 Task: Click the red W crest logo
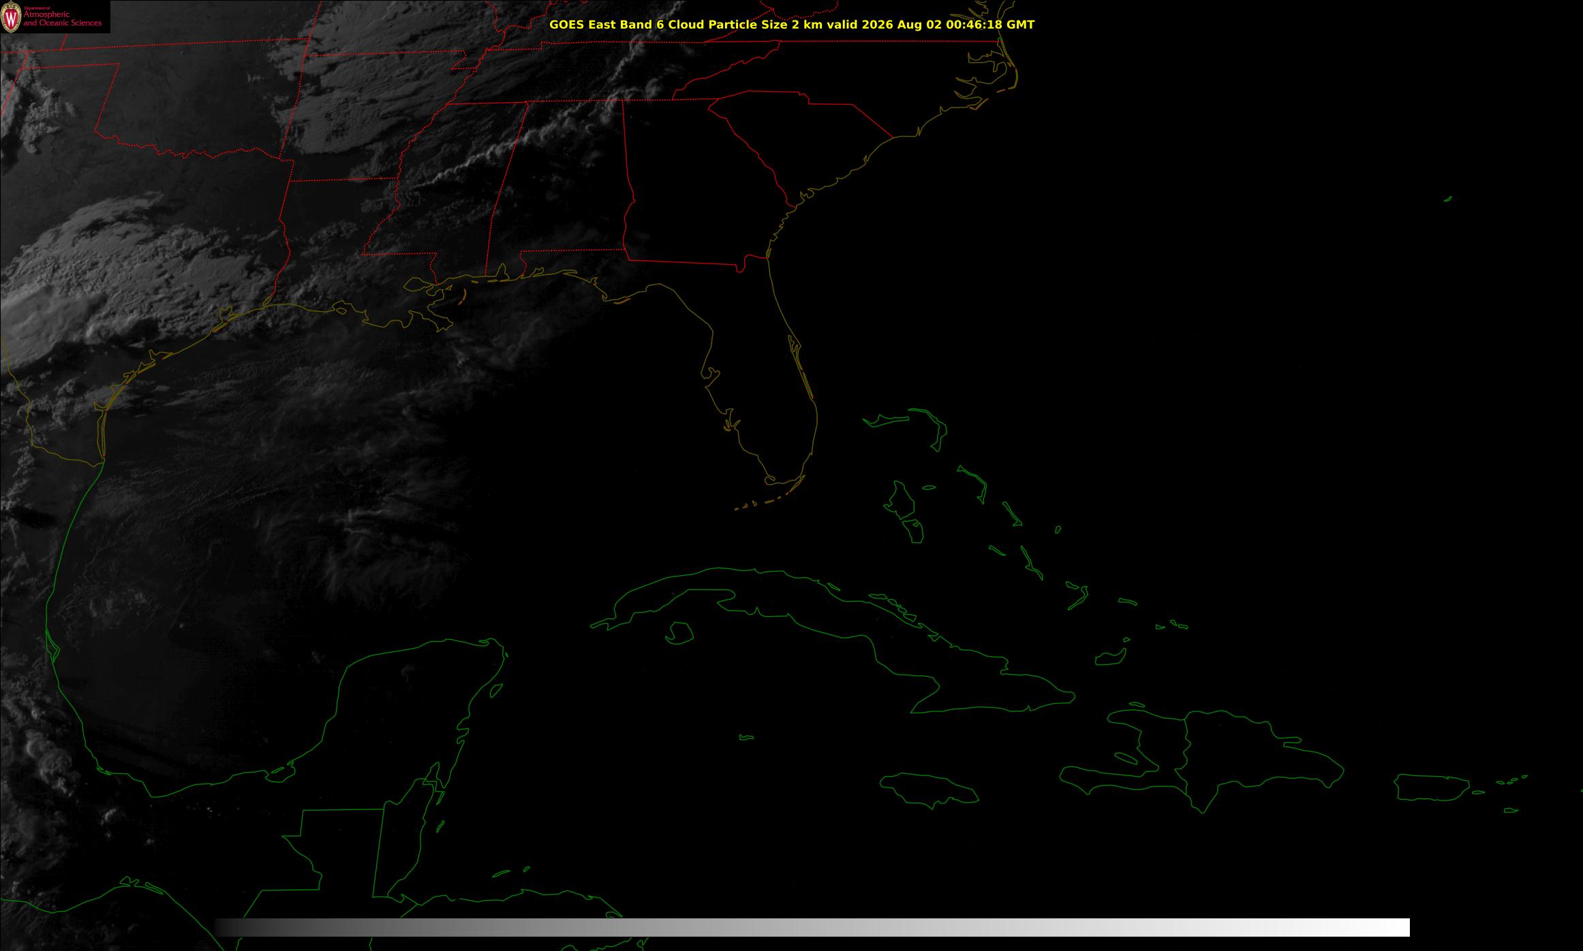point(12,17)
